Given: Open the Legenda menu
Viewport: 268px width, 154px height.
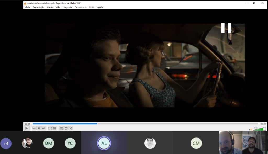Looking at the screenshot, I should [68, 7].
